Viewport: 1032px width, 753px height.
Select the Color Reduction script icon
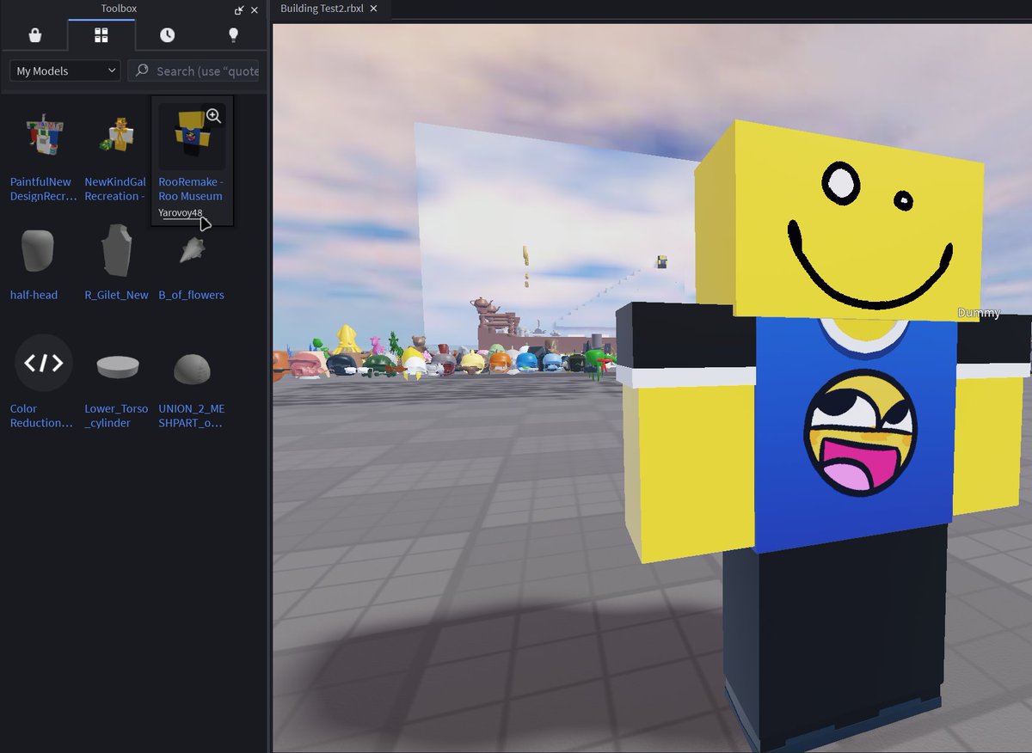coord(43,364)
